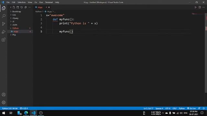The width and height of the screenshot is (207, 116).
Task: Open the Explorer view in activity bar
Action: (4, 8)
